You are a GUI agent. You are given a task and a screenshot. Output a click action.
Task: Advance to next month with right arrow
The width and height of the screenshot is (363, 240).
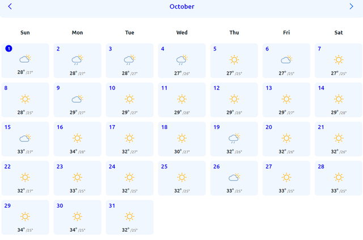[x=351, y=6]
